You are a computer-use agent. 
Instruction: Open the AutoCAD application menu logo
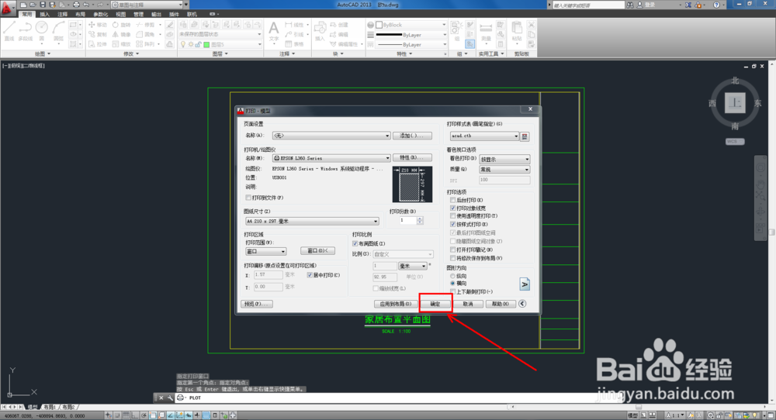[6, 8]
